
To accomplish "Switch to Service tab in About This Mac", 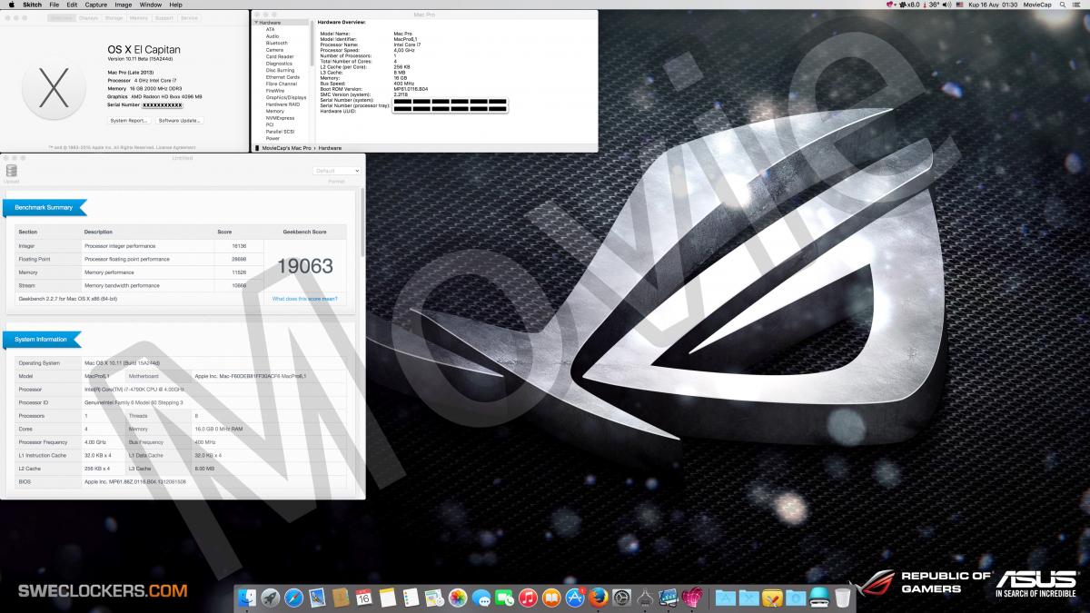I will (x=189, y=17).
